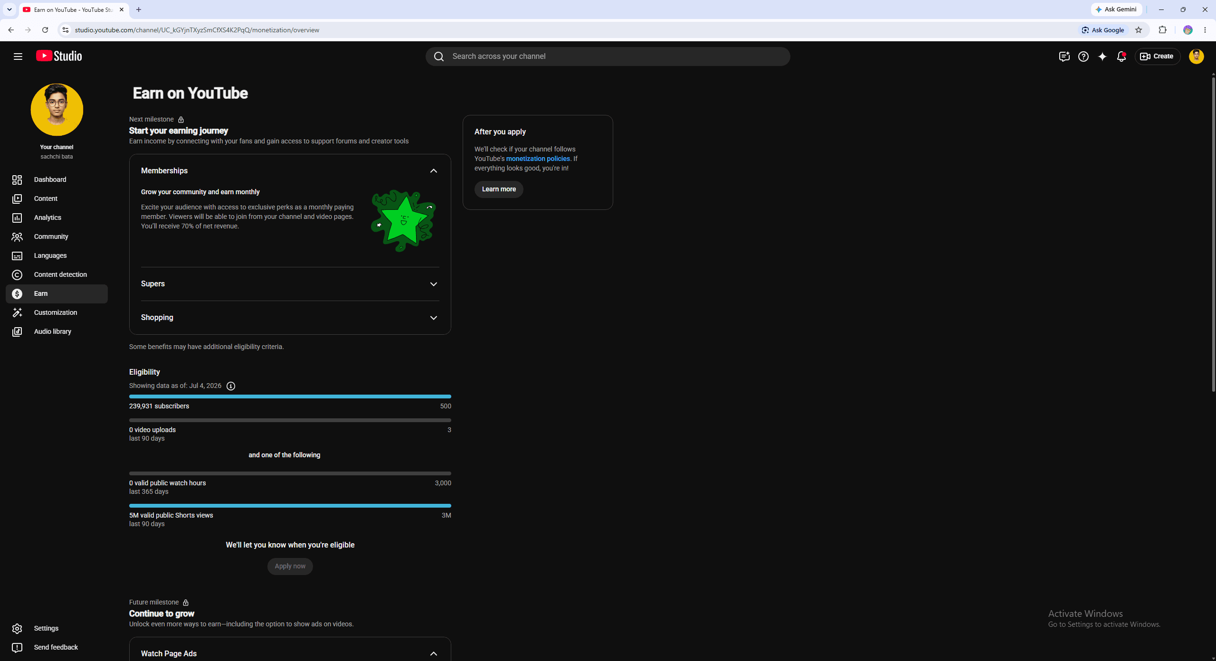Screen dimensions: 1216x661
Task: Click the subscribers progress bar
Action: pyautogui.click(x=290, y=397)
